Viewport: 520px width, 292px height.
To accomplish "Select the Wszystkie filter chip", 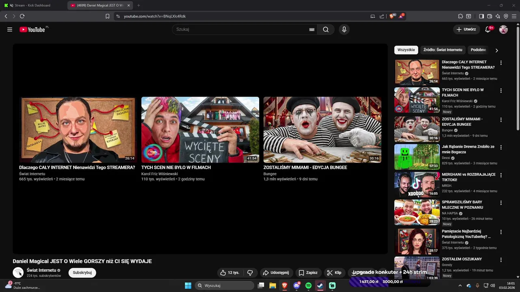I will 406,49.
